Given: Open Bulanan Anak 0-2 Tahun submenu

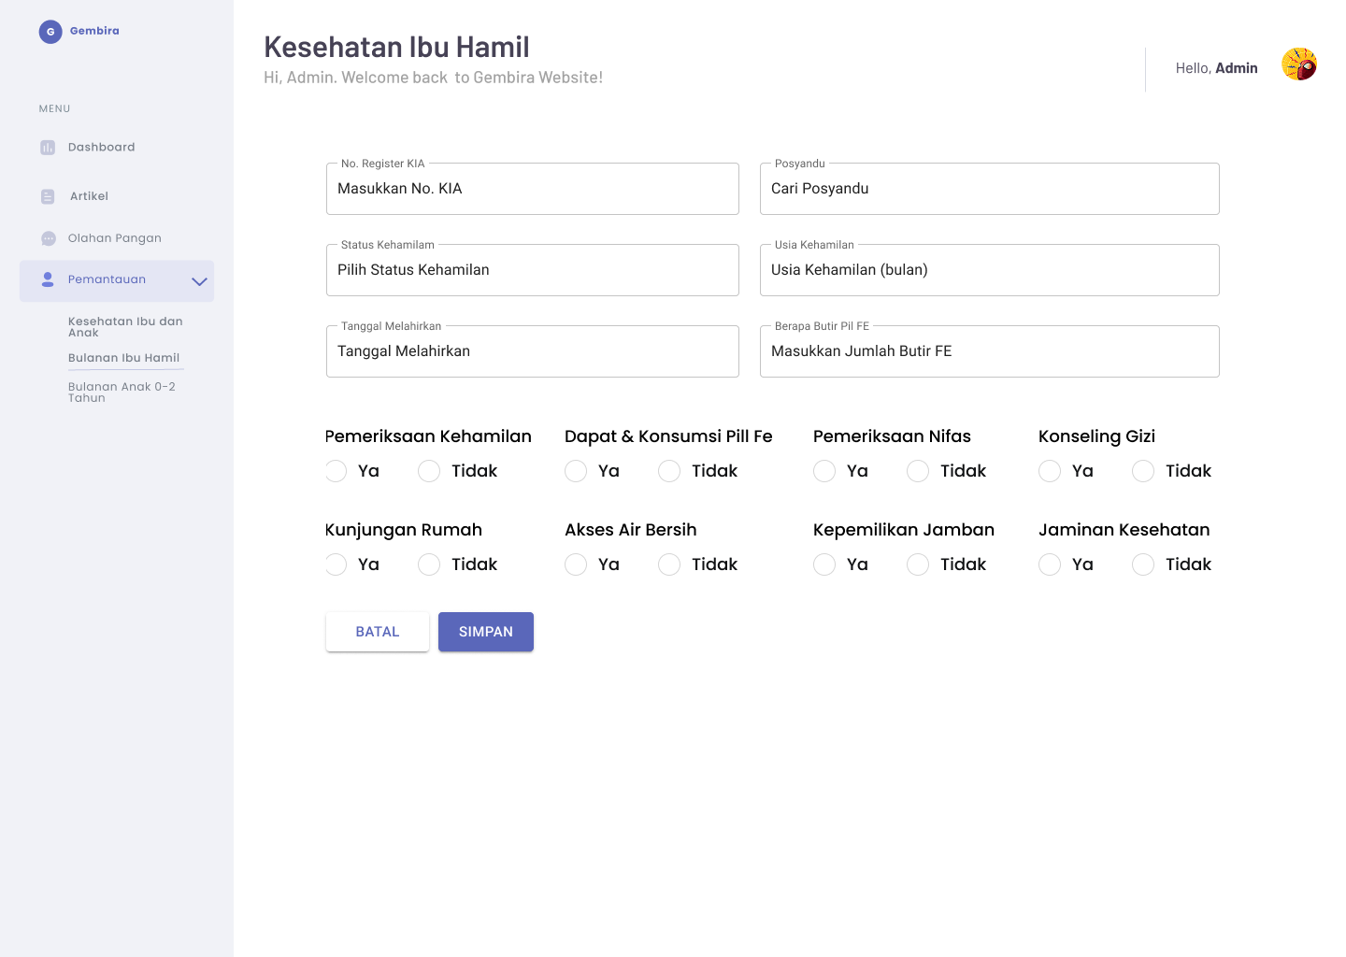Looking at the screenshot, I should click(122, 392).
